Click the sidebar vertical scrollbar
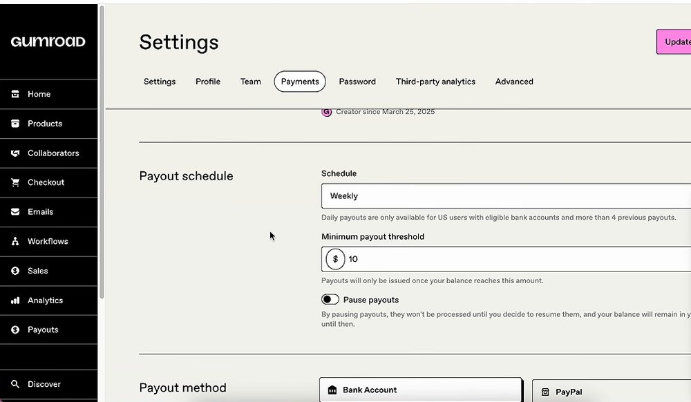 (102, 152)
